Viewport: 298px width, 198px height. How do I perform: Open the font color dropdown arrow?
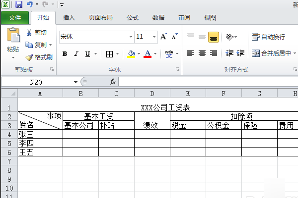[155, 54]
